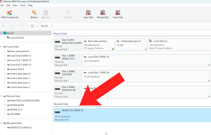
Task: Click the computer icon in address bar
Action: tap(32, 26)
